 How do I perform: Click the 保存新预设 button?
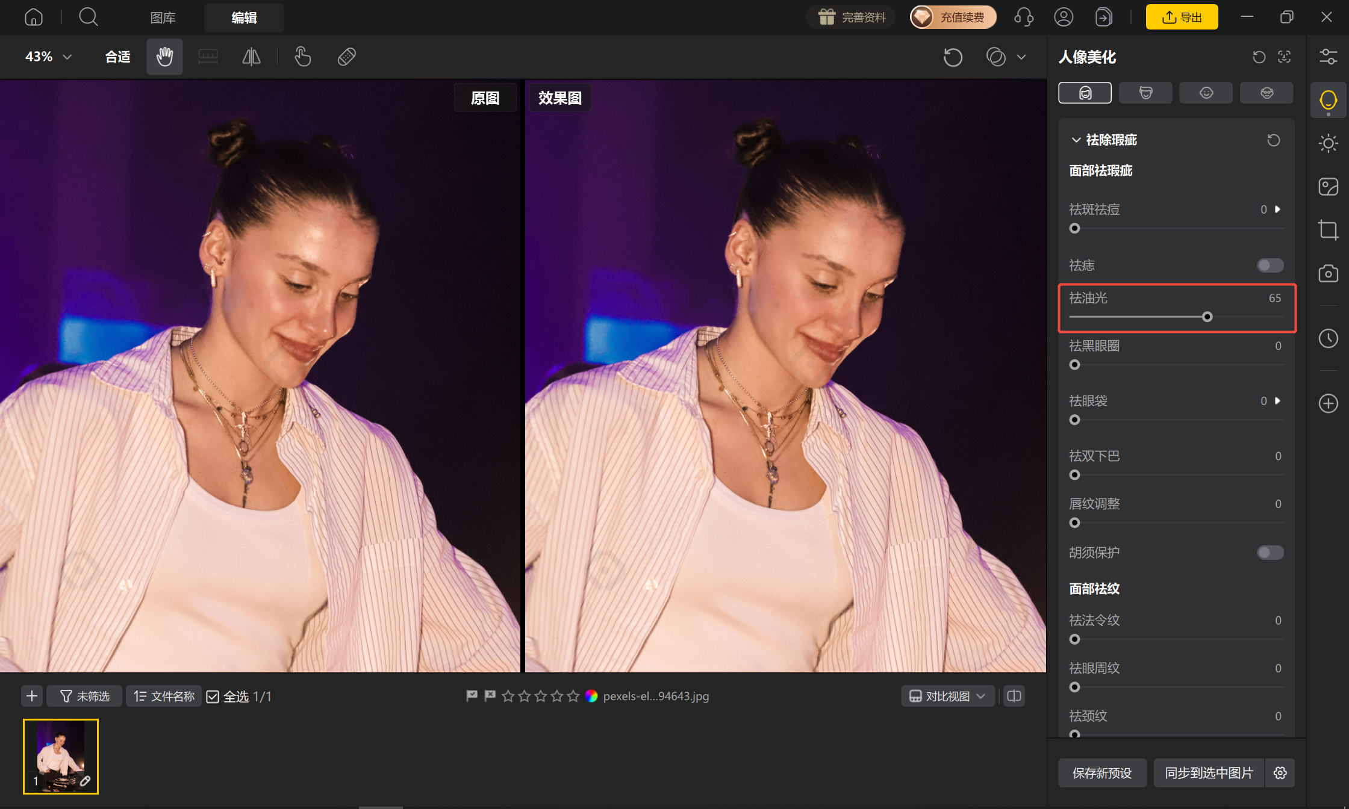pyautogui.click(x=1102, y=773)
